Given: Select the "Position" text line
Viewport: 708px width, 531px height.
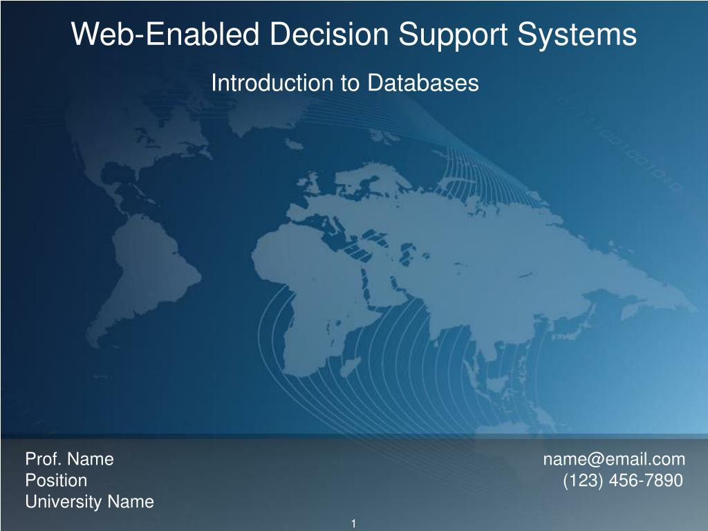Looking at the screenshot, I should 56,481.
